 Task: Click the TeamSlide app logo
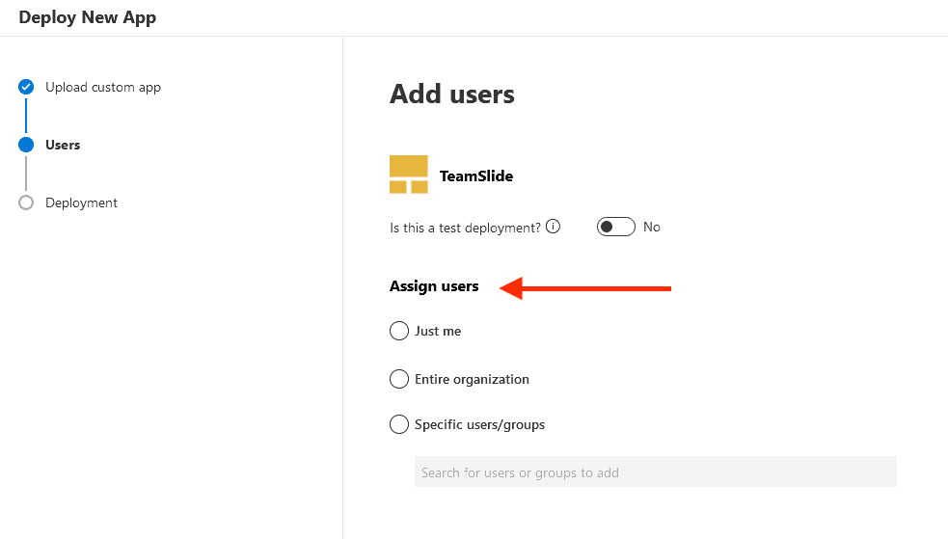click(409, 175)
